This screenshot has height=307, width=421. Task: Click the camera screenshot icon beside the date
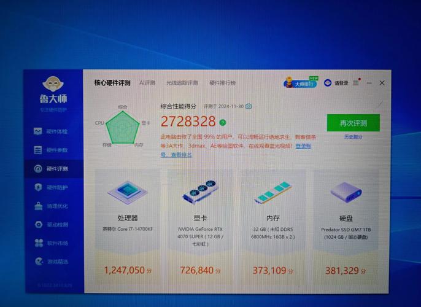click(x=249, y=106)
